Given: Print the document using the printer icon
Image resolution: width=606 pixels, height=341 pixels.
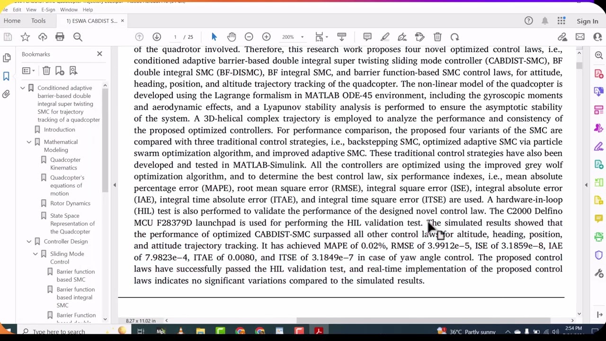Looking at the screenshot, I should click(60, 37).
